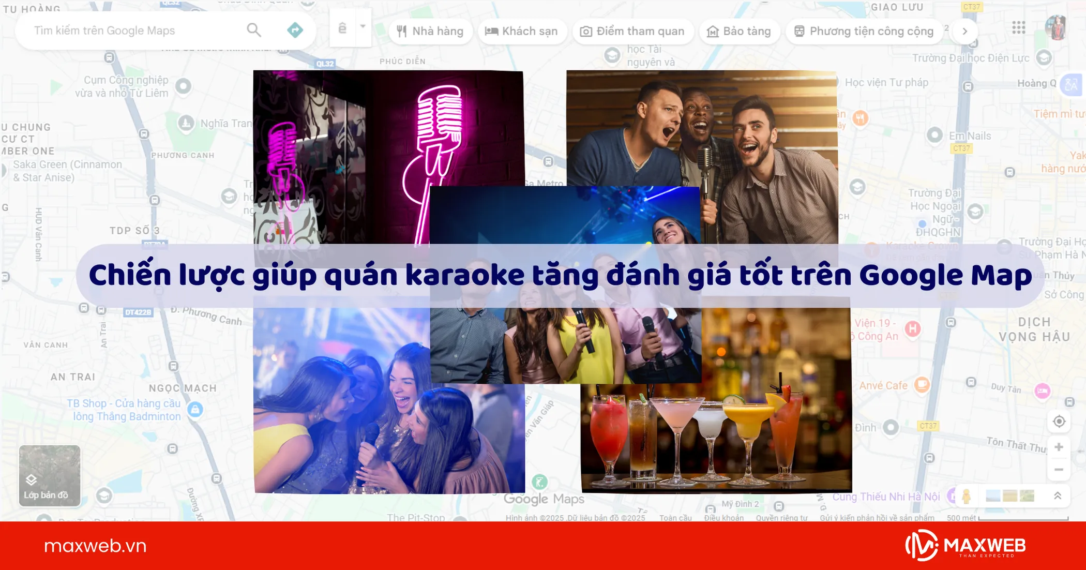Image resolution: width=1086 pixels, height=570 pixels.
Task: Select the Khách sạn category chip
Action: (522, 31)
